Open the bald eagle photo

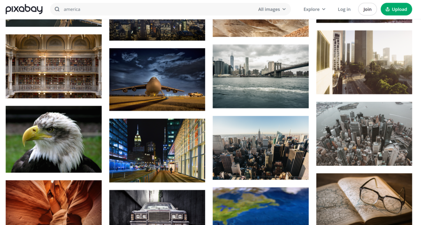pos(54,139)
